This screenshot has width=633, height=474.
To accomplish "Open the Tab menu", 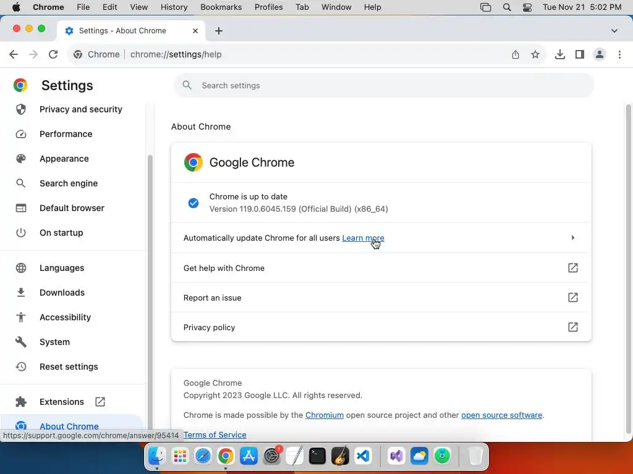I will 302,7.
